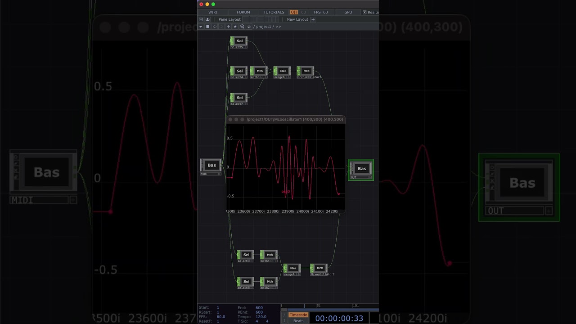The width and height of the screenshot is (576, 324).
Task: Open the FORUM link
Action: tap(243, 12)
